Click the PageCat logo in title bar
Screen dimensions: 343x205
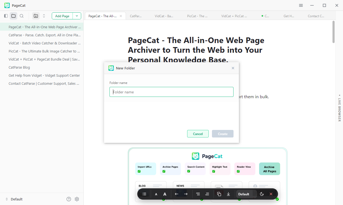7,5
